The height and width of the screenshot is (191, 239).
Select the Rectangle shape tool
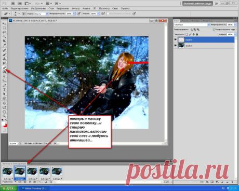click(4, 99)
